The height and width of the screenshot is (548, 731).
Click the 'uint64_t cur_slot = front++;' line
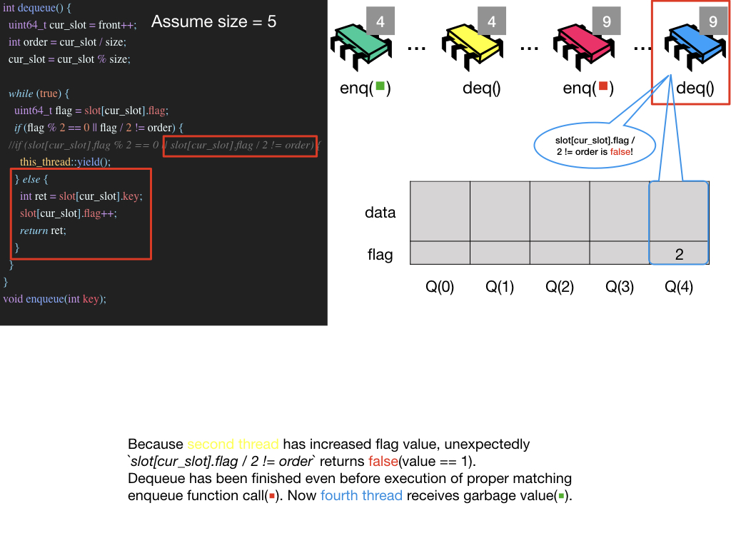[73, 25]
